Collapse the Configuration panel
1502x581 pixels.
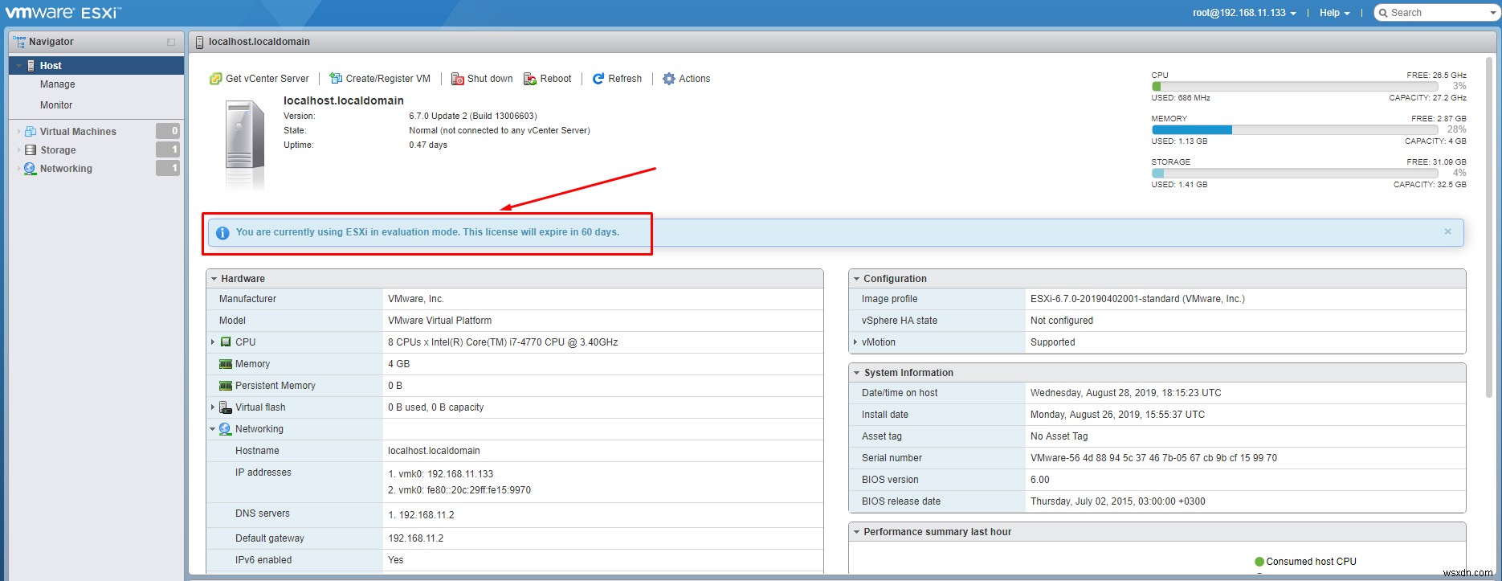pos(857,279)
